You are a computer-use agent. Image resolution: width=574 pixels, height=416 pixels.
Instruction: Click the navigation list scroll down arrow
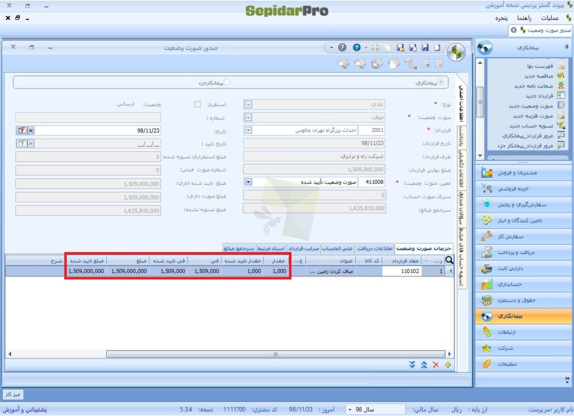480,156
